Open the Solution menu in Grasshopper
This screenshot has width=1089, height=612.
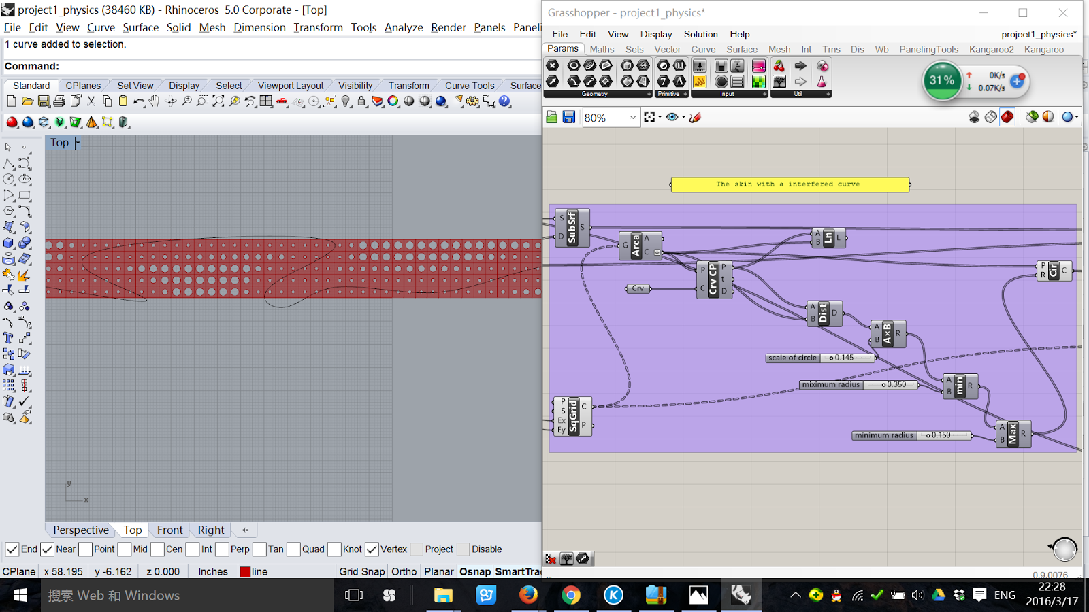coord(700,34)
